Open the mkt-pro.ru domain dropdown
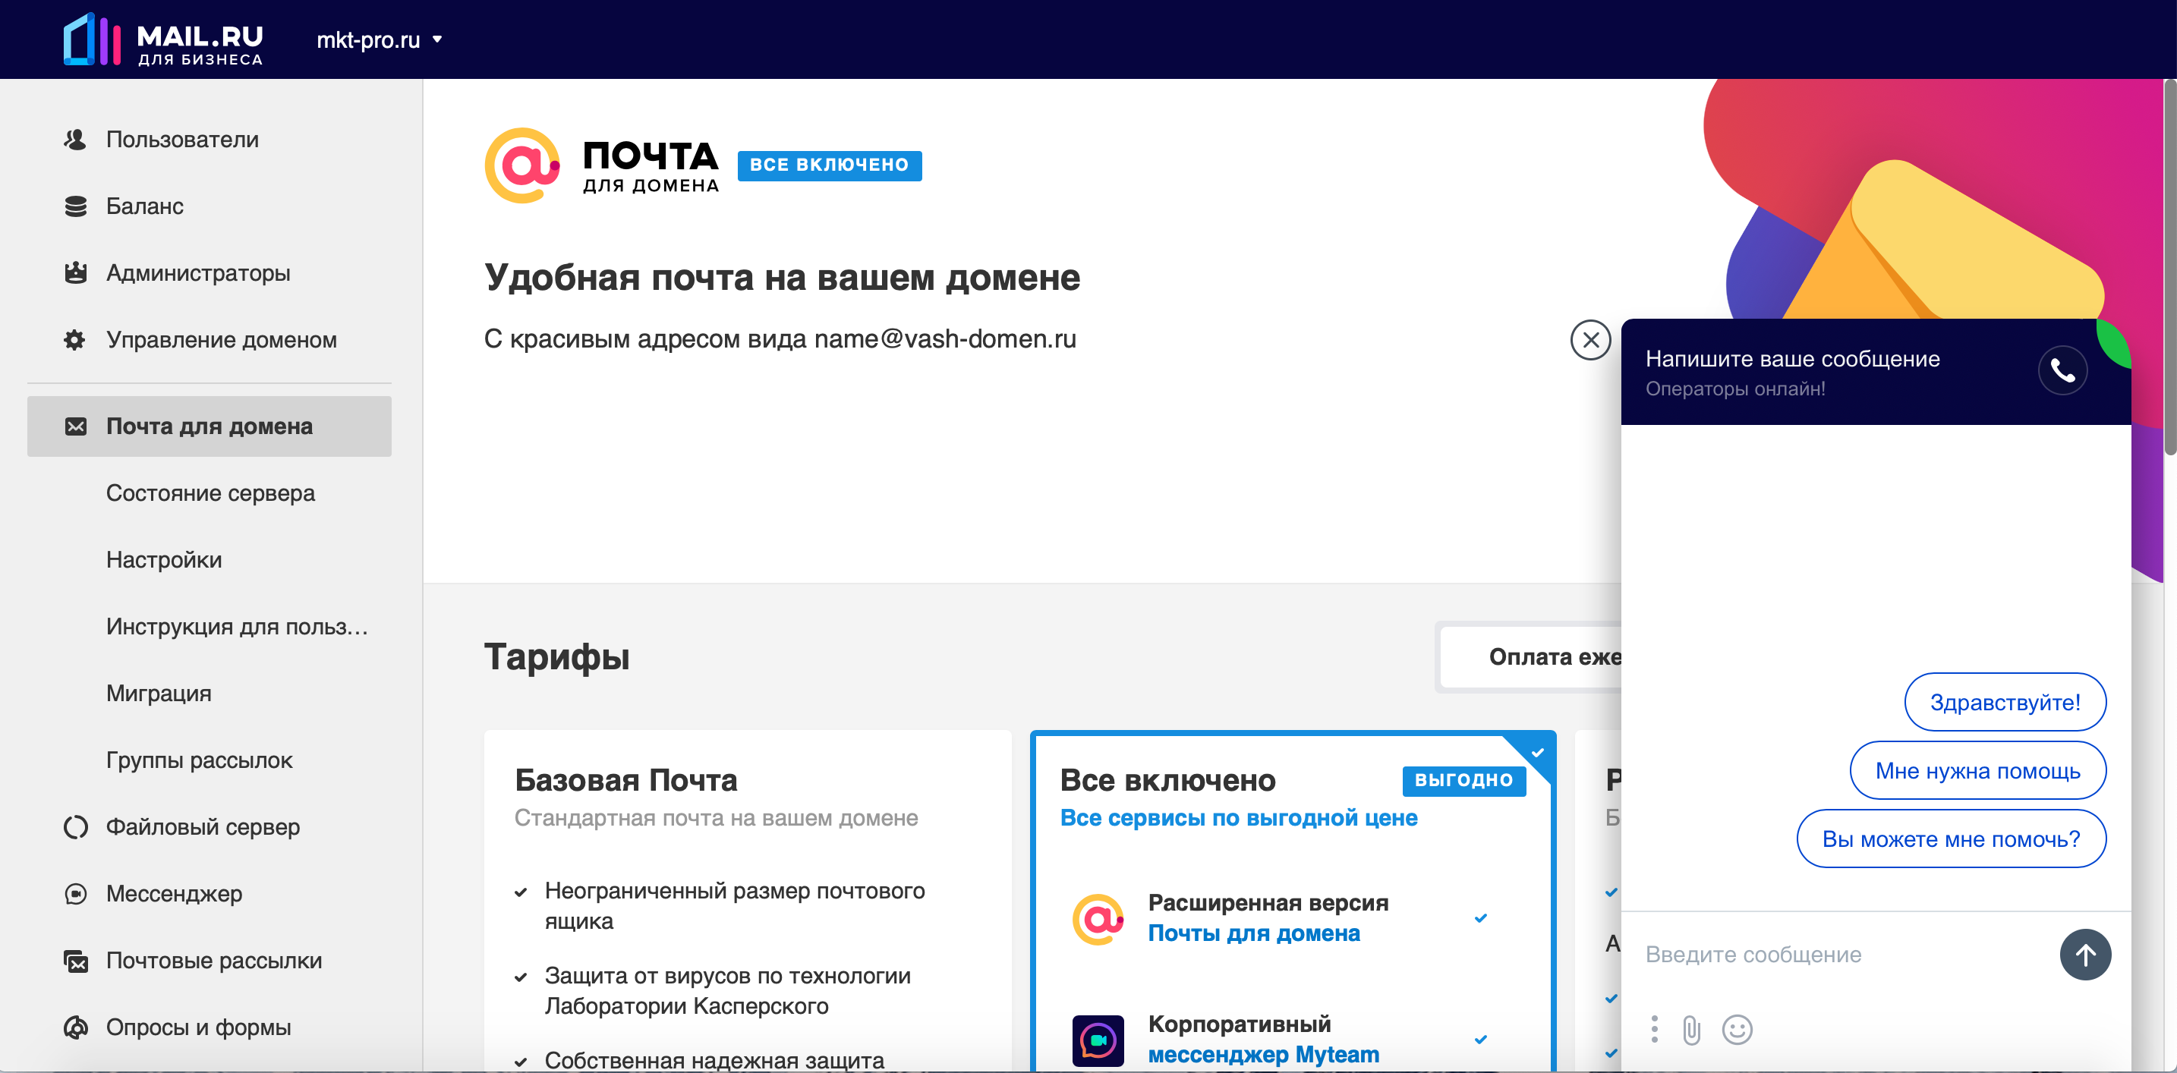 [380, 39]
